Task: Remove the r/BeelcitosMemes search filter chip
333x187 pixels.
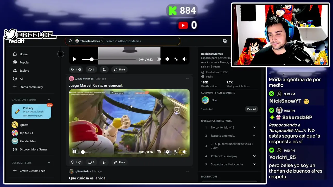Action: [101, 41]
